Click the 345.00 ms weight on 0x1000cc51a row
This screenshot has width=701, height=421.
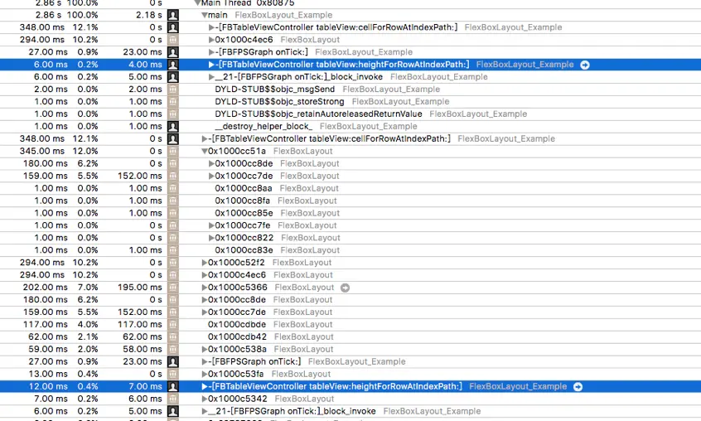pyautogui.click(x=42, y=152)
